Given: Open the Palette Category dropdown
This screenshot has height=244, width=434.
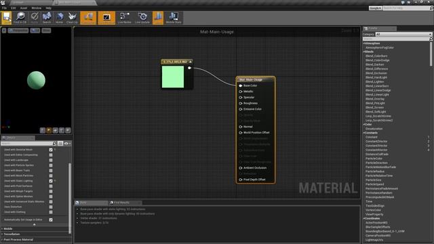Looking at the screenshot, I should coord(404,35).
